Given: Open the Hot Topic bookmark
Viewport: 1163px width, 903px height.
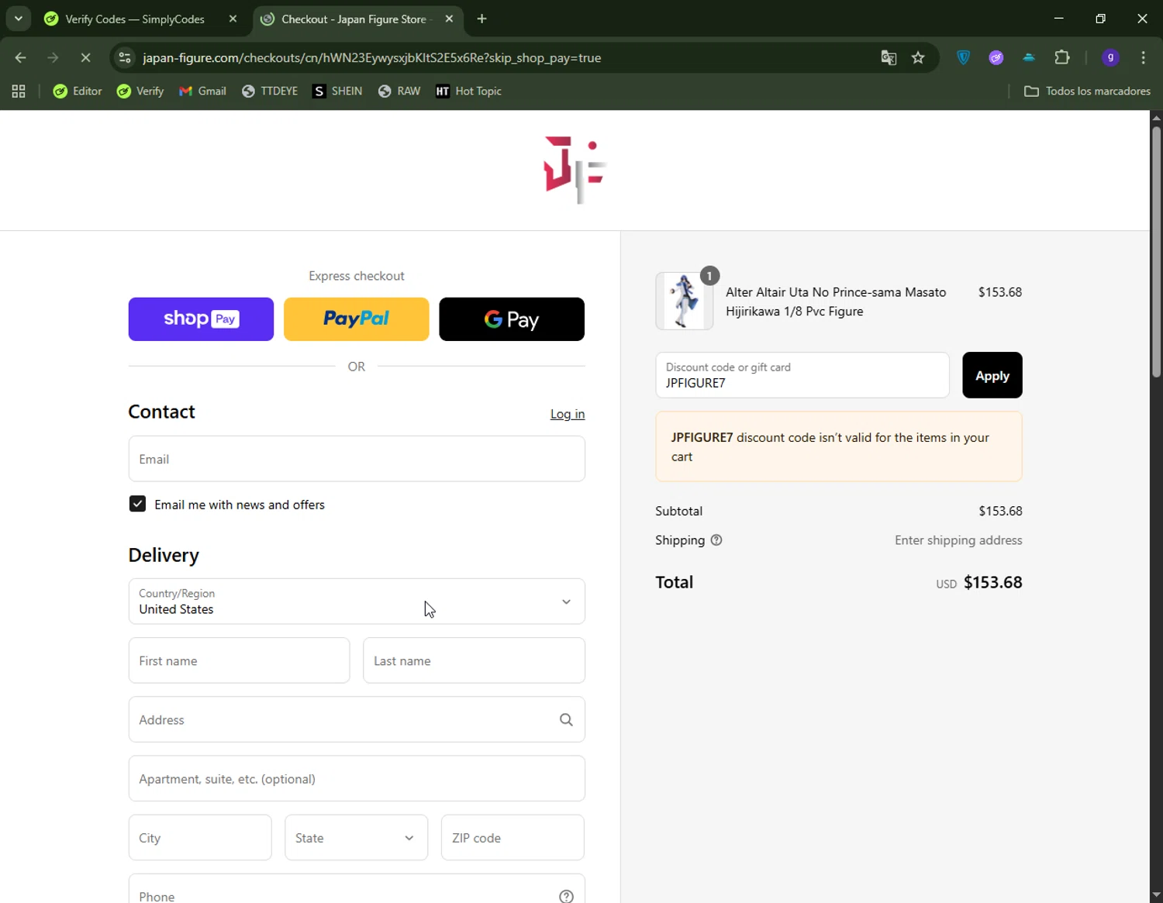Looking at the screenshot, I should coord(468,91).
